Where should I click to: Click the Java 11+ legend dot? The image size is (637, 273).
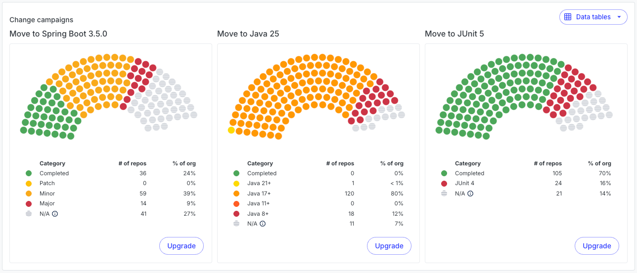(x=236, y=203)
